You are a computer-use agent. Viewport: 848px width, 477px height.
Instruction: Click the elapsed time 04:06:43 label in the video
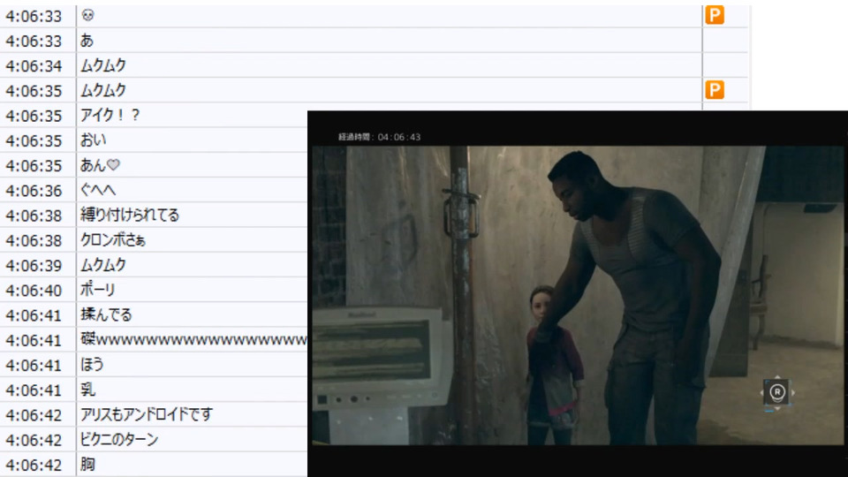coord(380,137)
